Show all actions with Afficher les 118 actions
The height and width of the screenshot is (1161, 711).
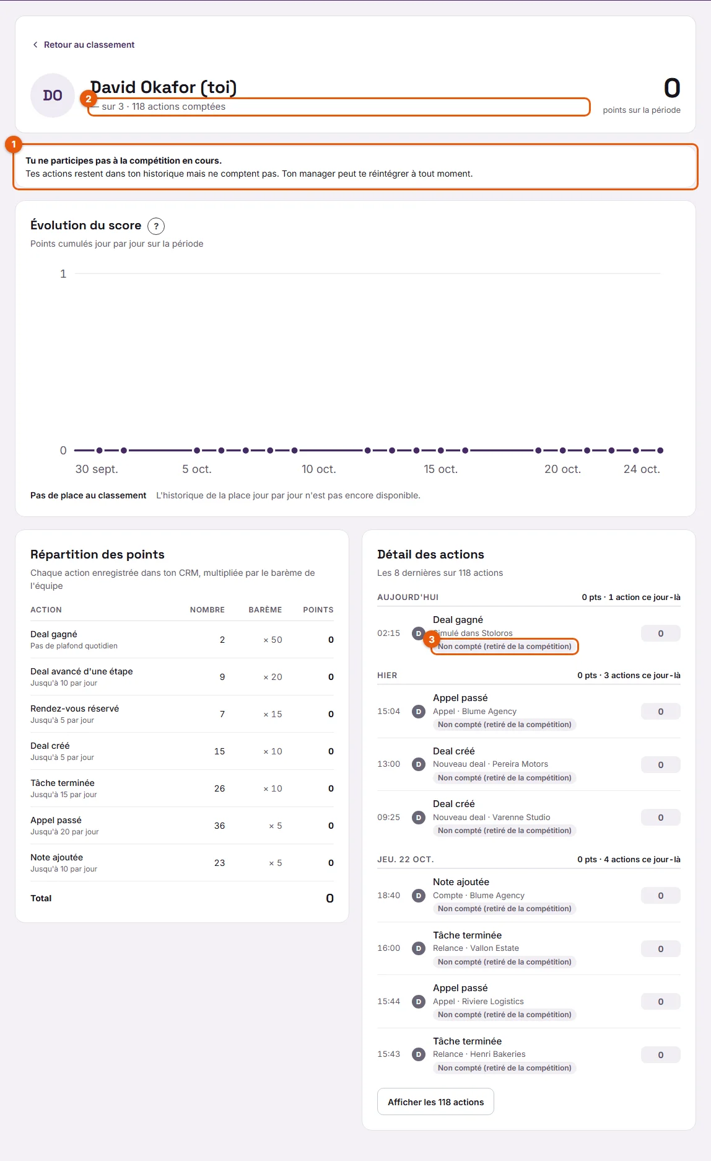435,1102
